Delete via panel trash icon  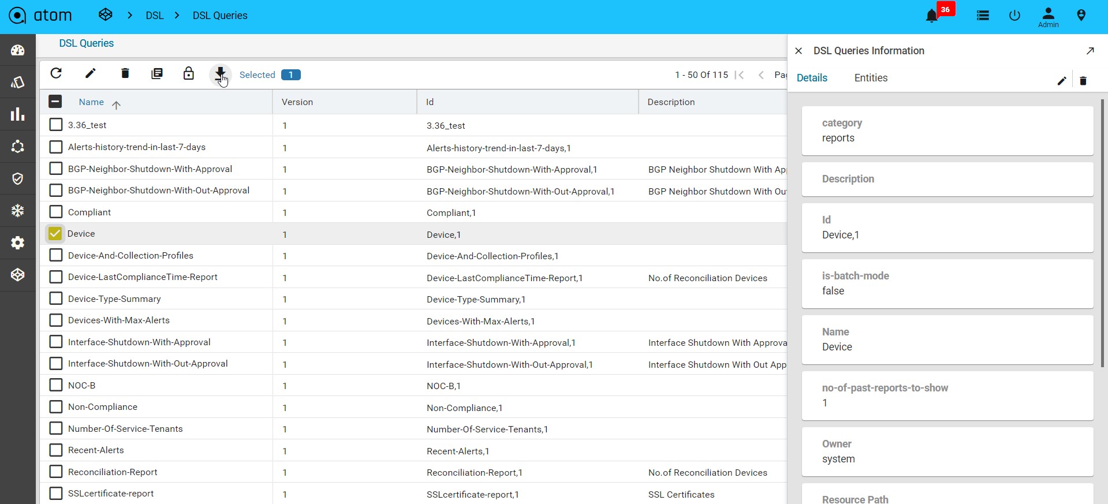(1083, 81)
